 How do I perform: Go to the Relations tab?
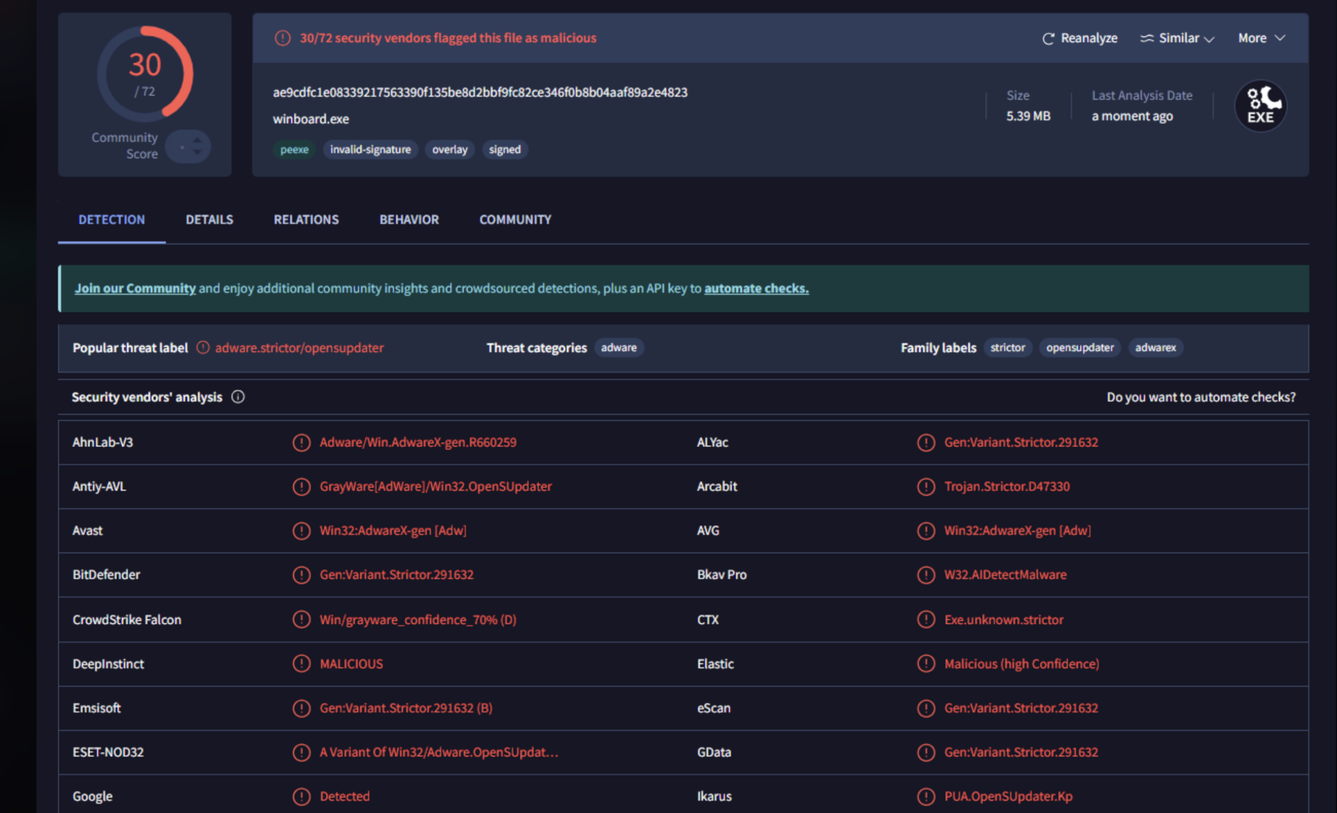[306, 220]
